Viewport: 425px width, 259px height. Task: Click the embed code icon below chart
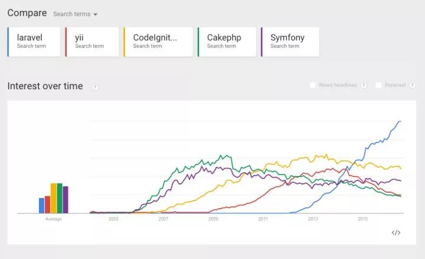pyautogui.click(x=396, y=232)
